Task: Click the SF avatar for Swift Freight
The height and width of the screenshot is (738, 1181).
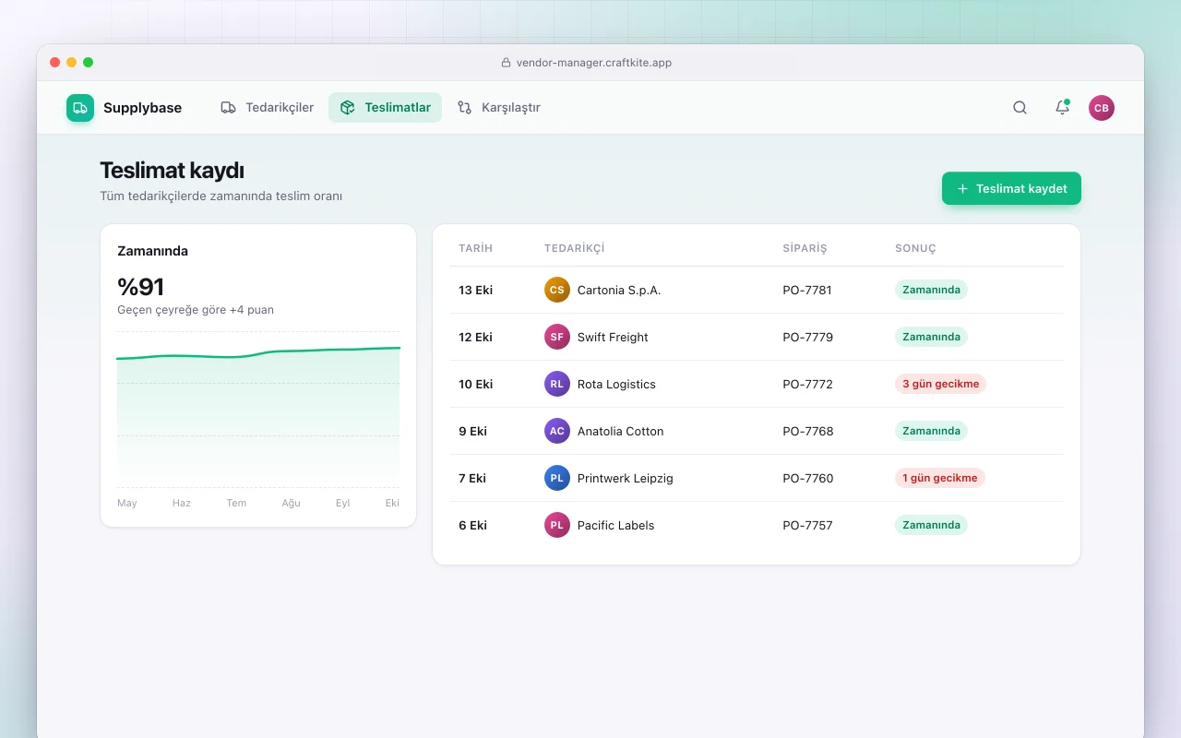Action: coord(557,337)
